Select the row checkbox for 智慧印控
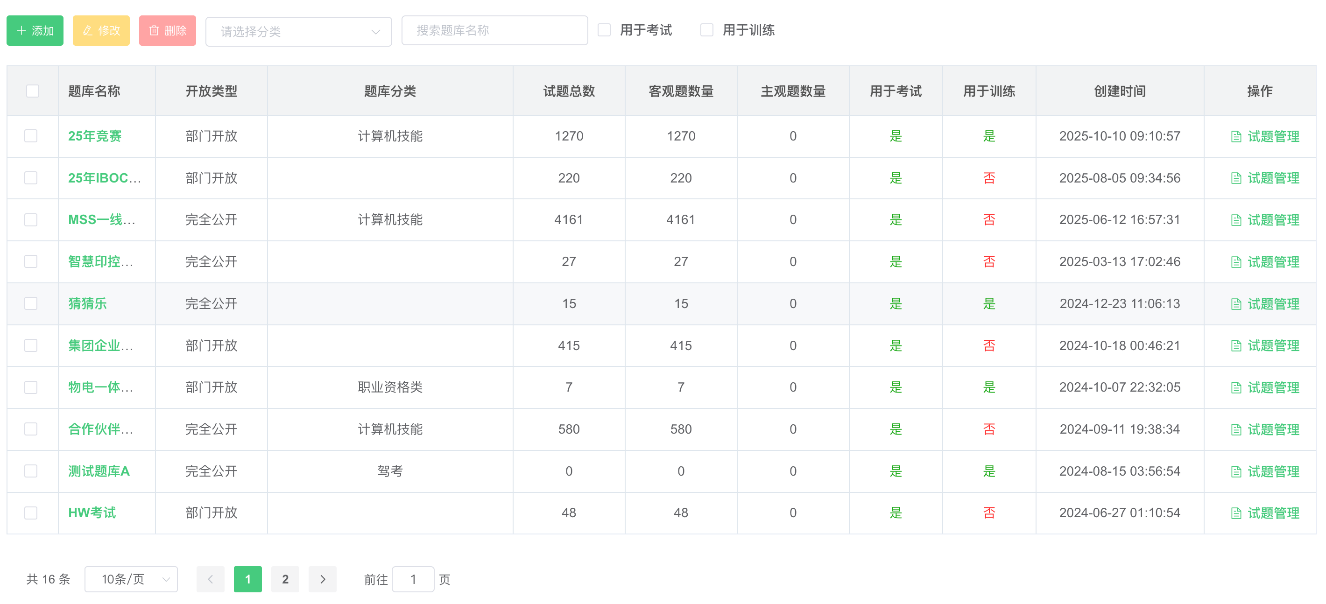Image resolution: width=1326 pixels, height=604 pixels. point(31,261)
